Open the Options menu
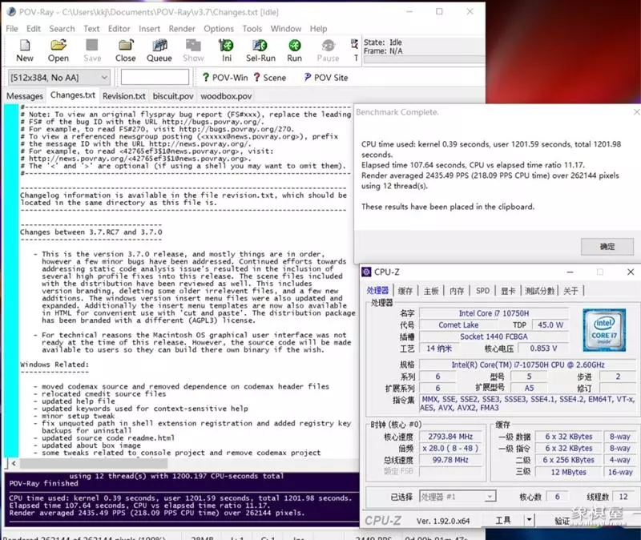This screenshot has width=641, height=540. [218, 28]
